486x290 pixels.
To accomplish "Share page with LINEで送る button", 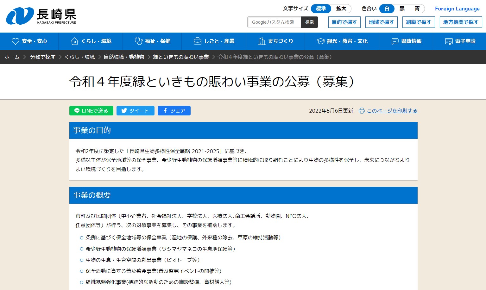I will click(x=91, y=111).
